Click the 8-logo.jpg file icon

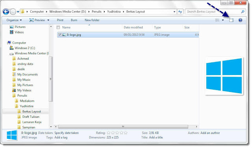click(64, 35)
